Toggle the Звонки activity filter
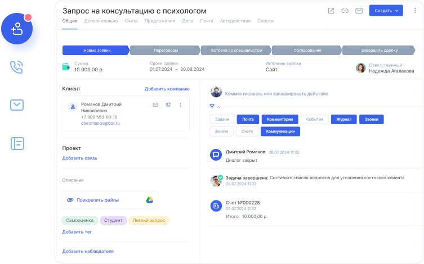 point(371,120)
